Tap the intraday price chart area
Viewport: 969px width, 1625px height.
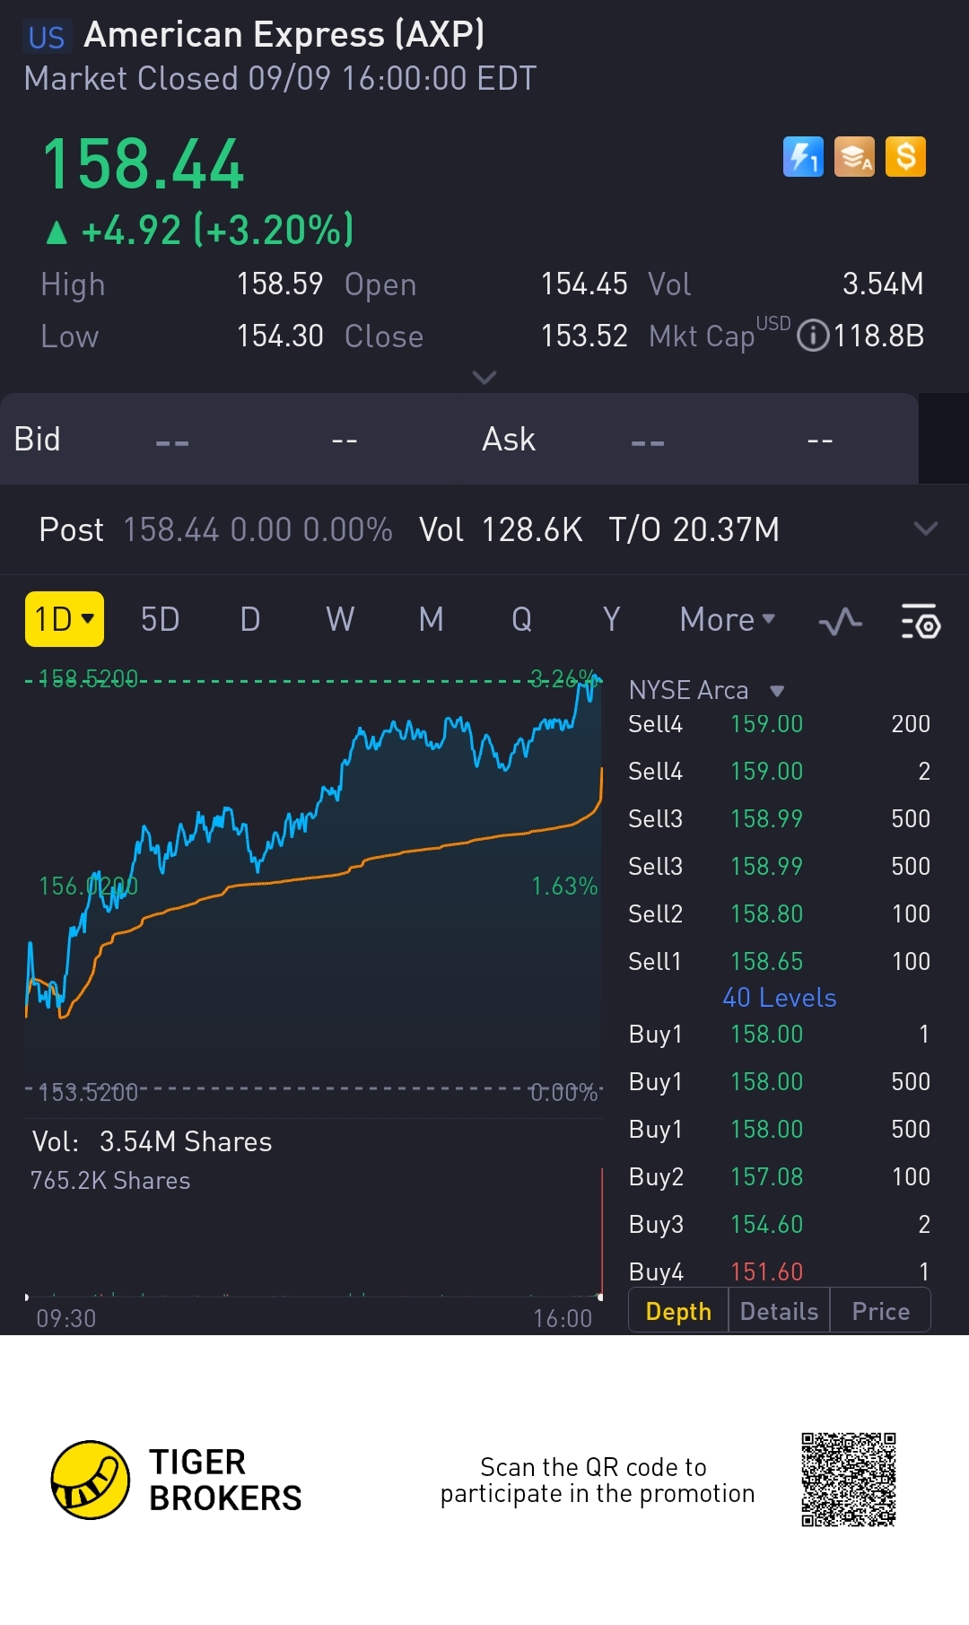pos(314,884)
